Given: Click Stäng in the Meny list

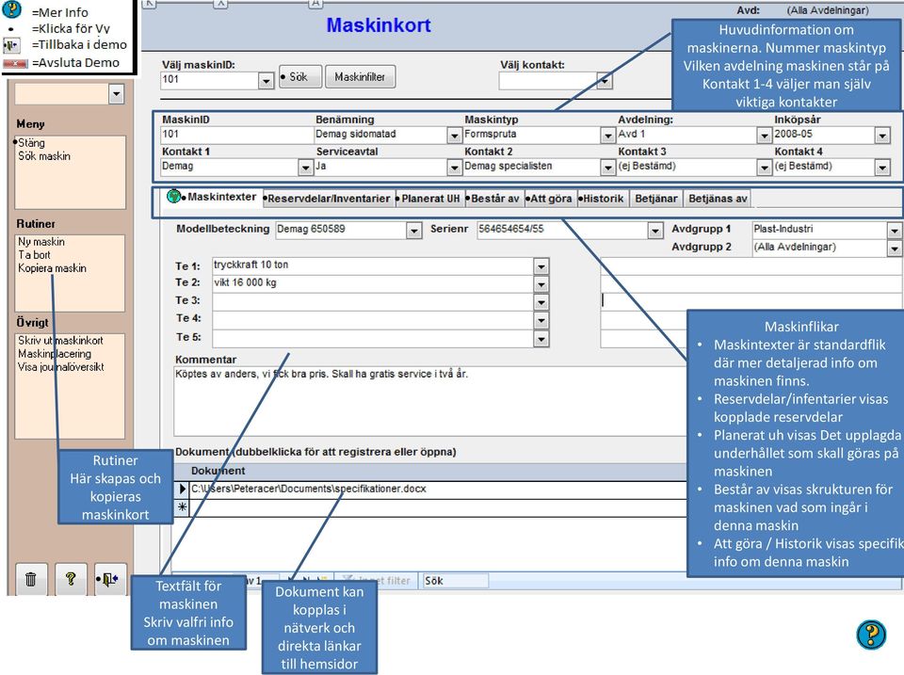Looking at the screenshot, I should 31,142.
